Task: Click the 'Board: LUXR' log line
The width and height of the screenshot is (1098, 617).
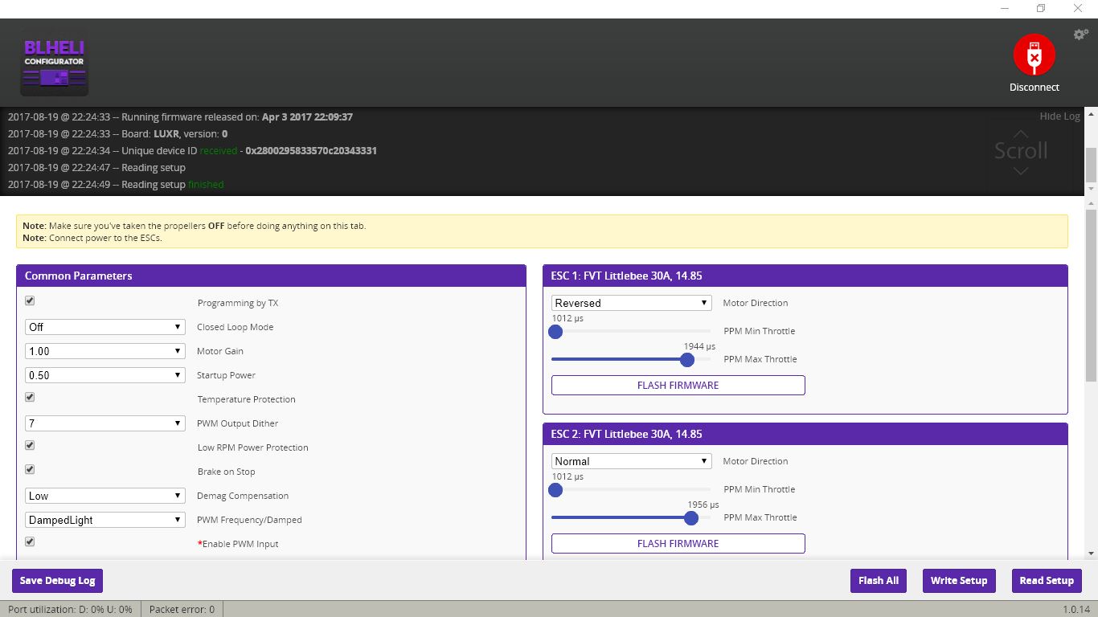Action: coord(117,133)
